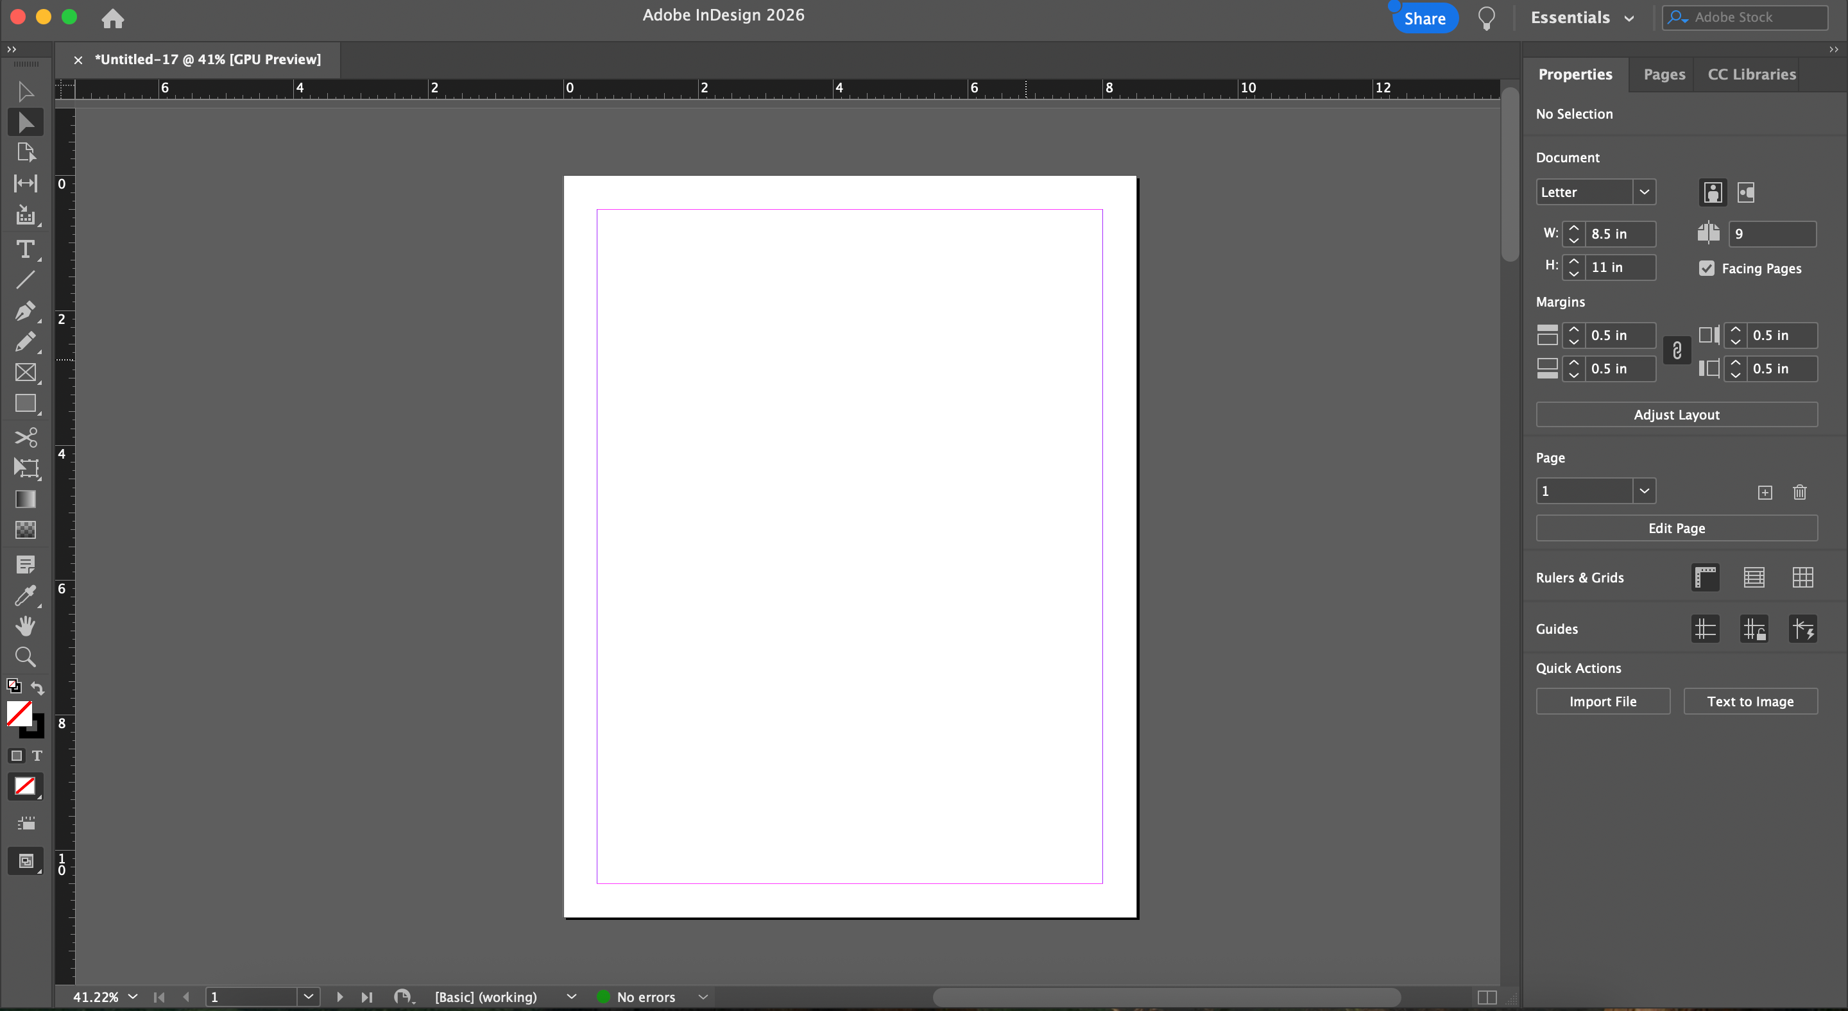This screenshot has width=1848, height=1011.
Task: Switch to landscape orientation
Action: (x=1745, y=192)
